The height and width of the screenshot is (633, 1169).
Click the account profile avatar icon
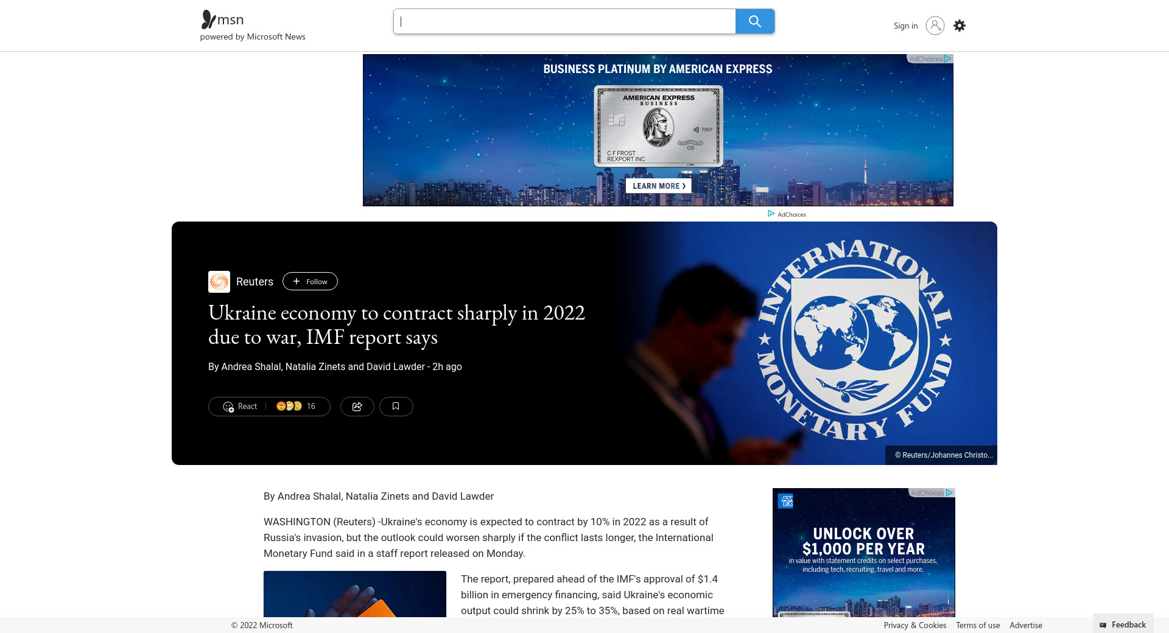pos(935,26)
